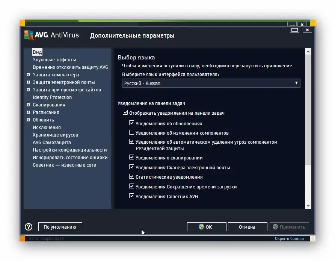Open help via the question mark icon
The height and width of the screenshot is (261, 335).
pyautogui.click(x=29, y=227)
